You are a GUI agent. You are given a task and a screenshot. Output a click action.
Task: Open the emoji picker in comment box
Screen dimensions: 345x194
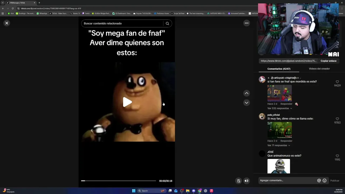click(325, 181)
